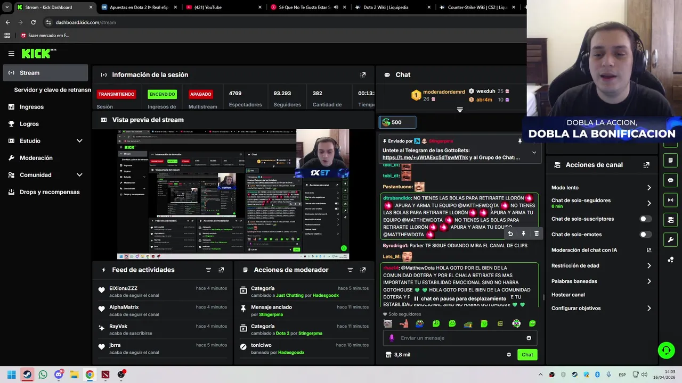682x383 pixels.
Task: Open Moderación in the sidebar
Action: click(45, 158)
